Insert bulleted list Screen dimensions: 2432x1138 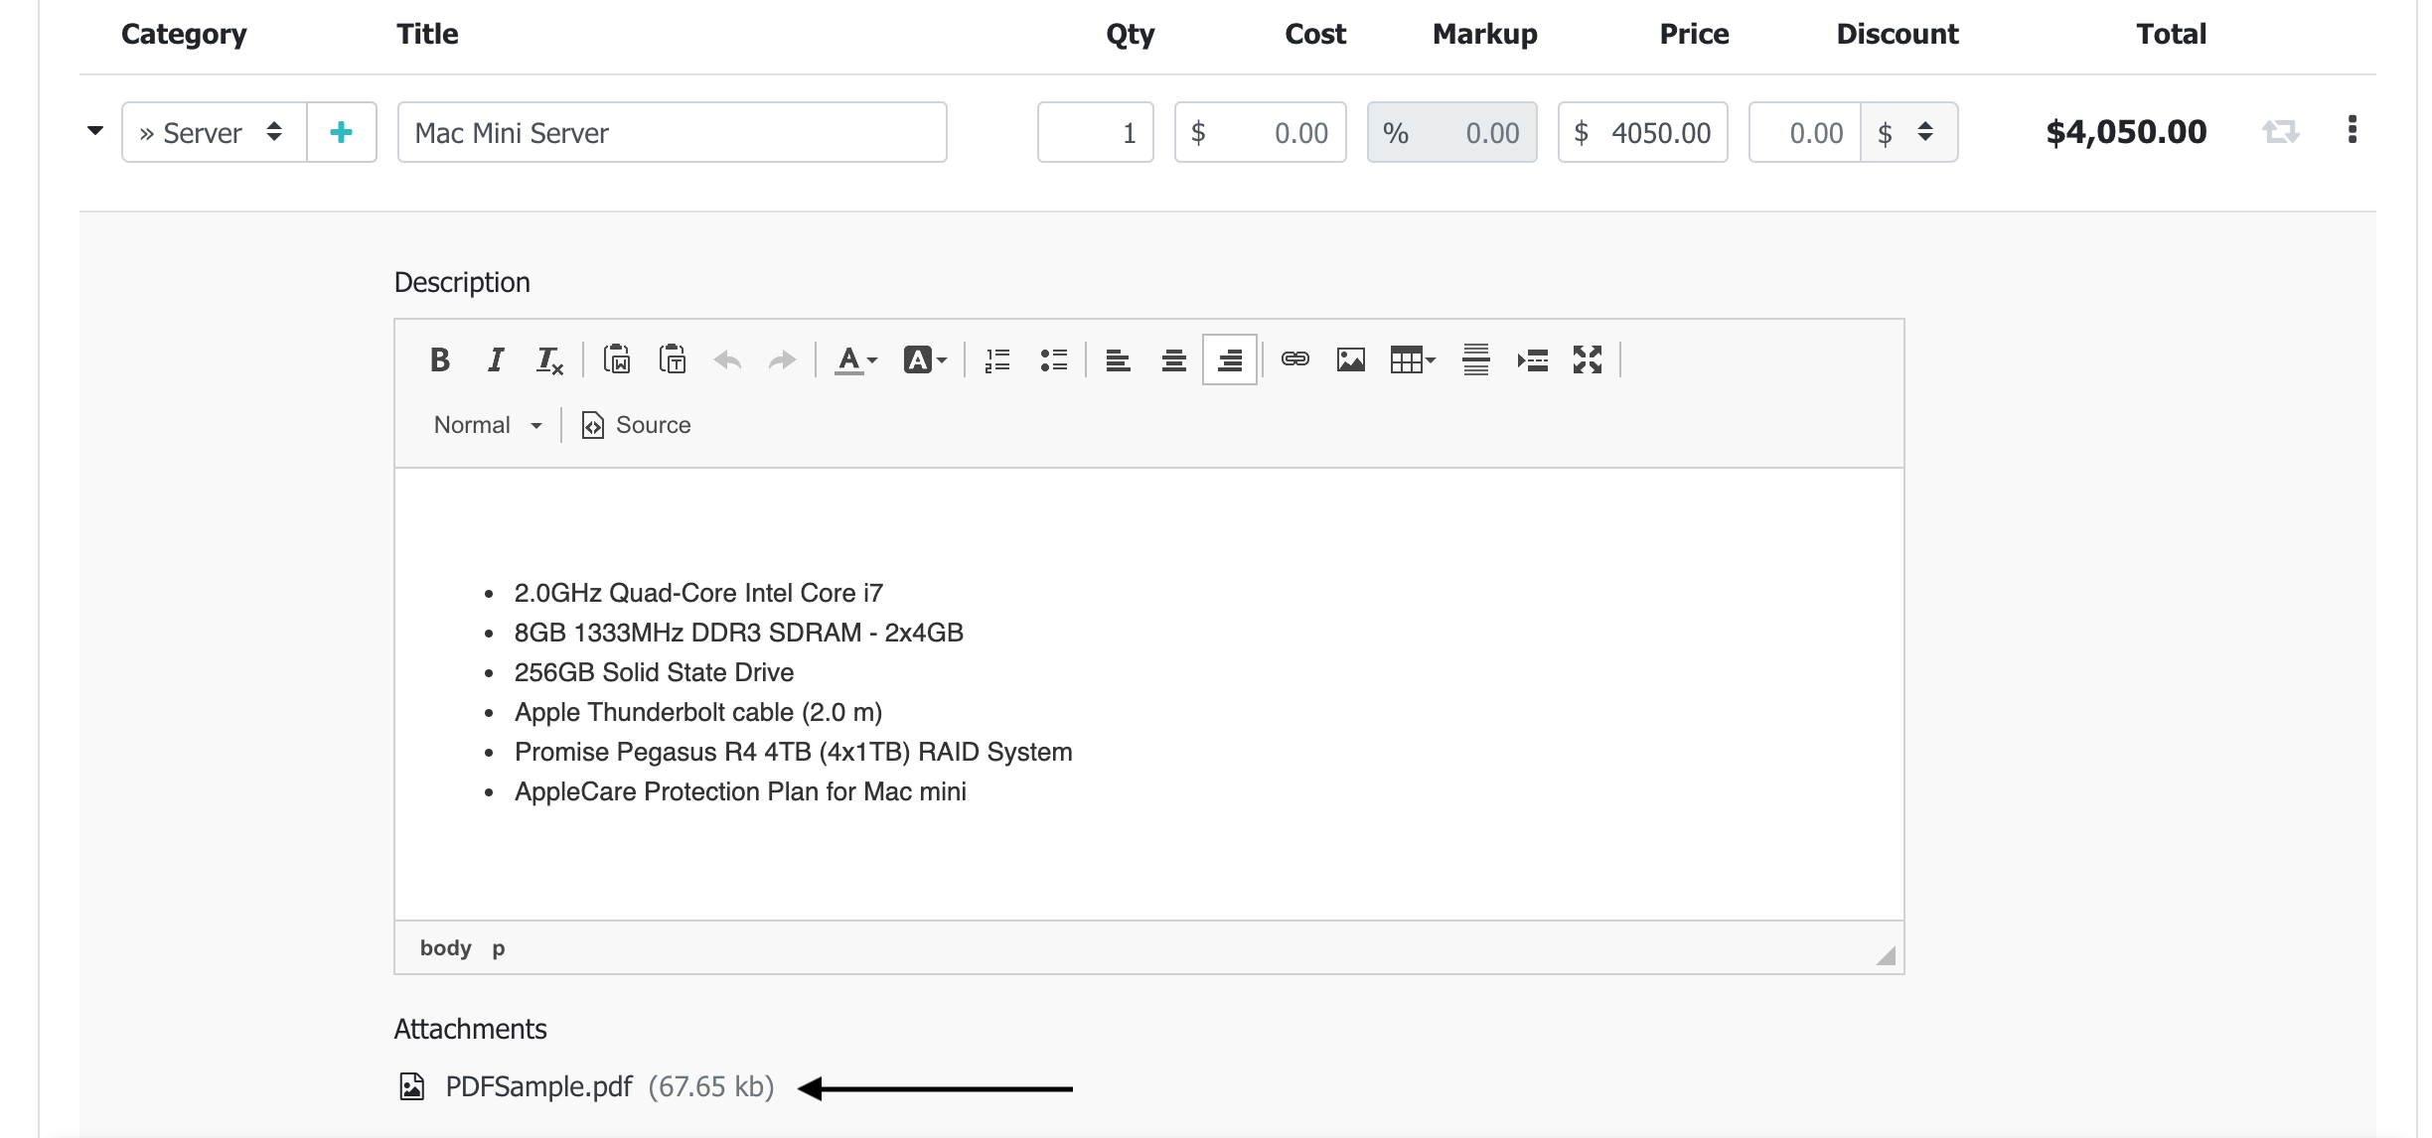1053,359
